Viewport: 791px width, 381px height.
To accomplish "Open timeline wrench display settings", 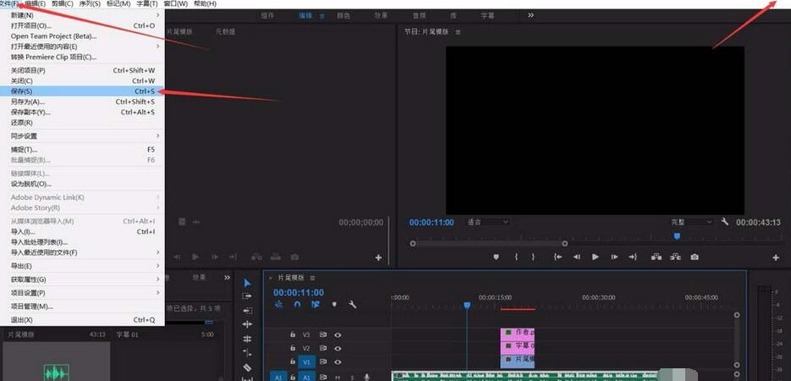I will (x=352, y=305).
